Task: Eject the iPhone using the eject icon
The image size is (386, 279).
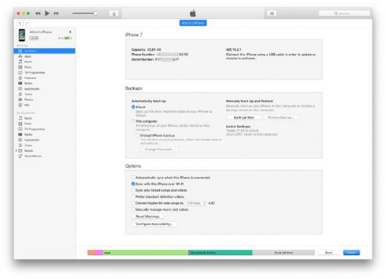Action: coord(70,32)
